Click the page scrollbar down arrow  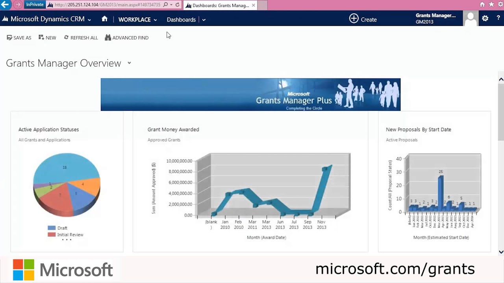(x=501, y=252)
